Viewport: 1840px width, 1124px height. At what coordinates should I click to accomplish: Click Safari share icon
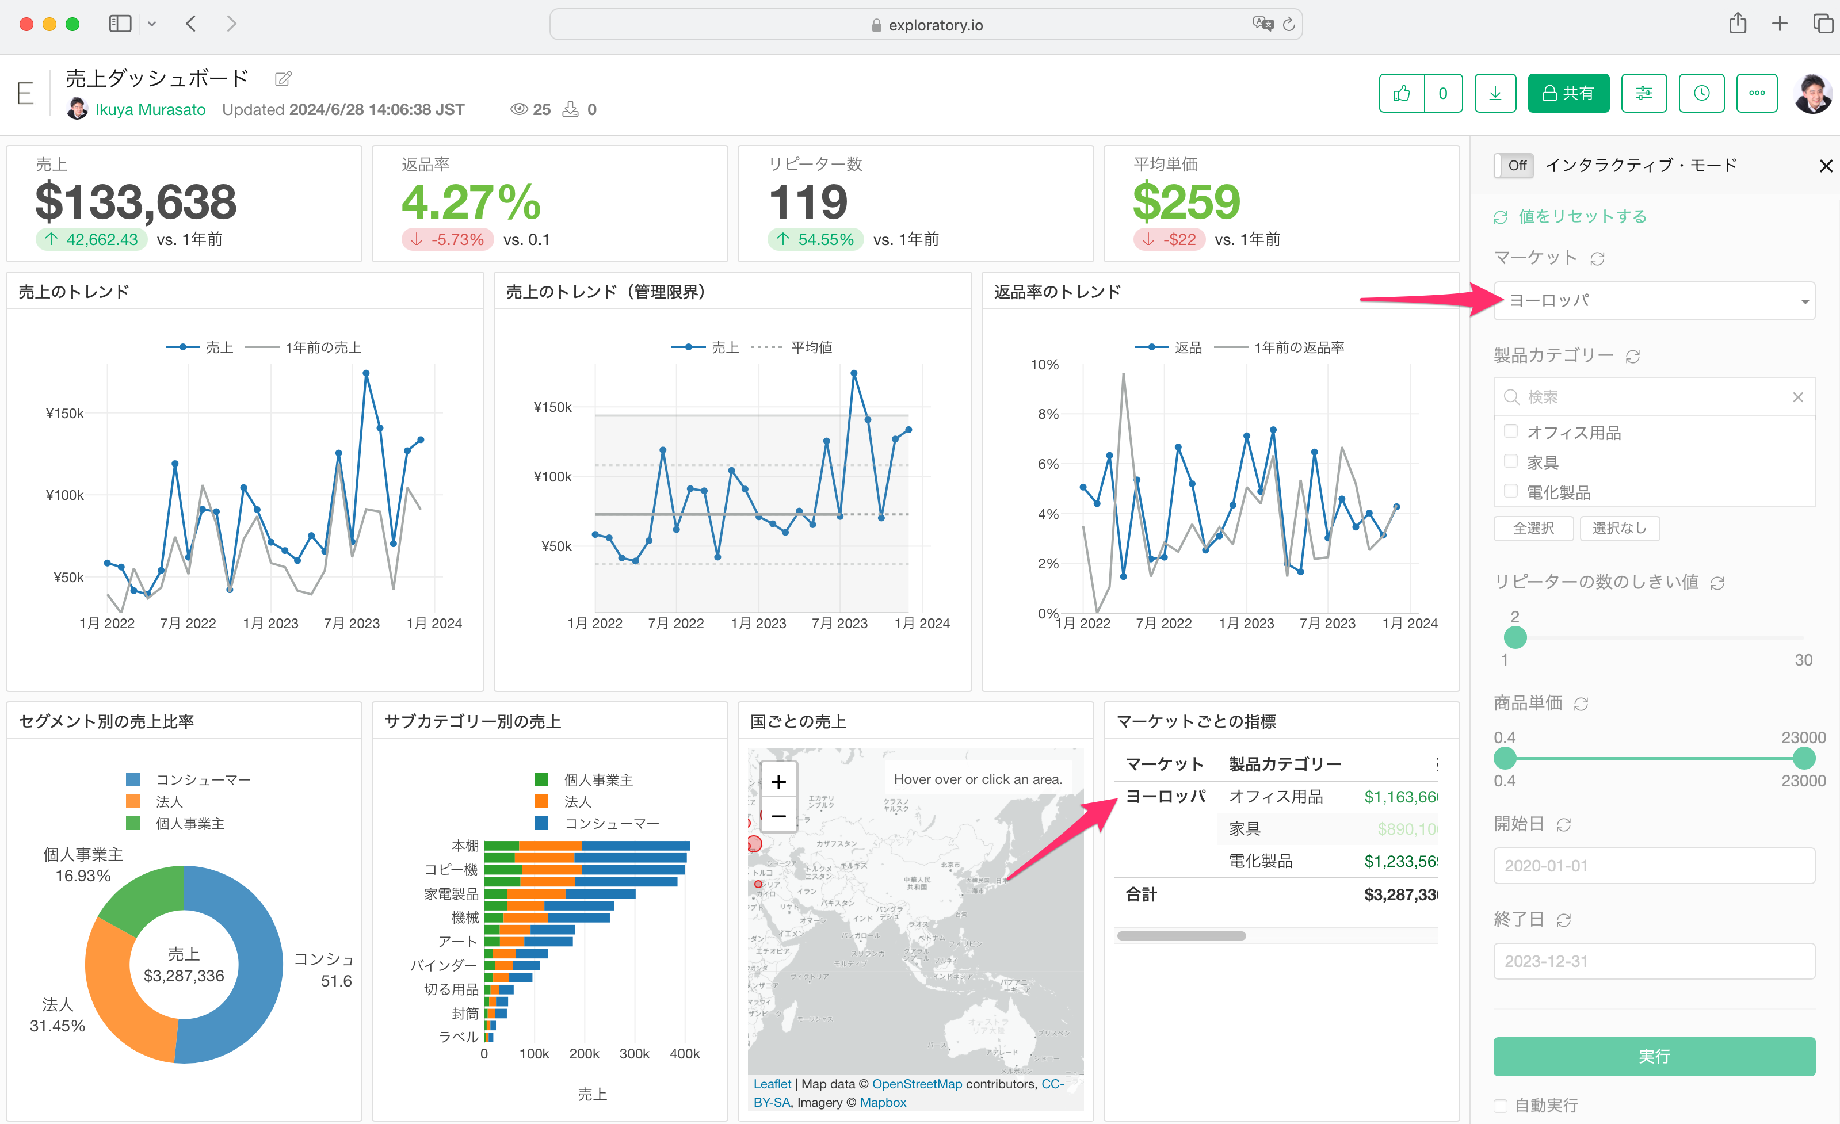click(x=1738, y=24)
